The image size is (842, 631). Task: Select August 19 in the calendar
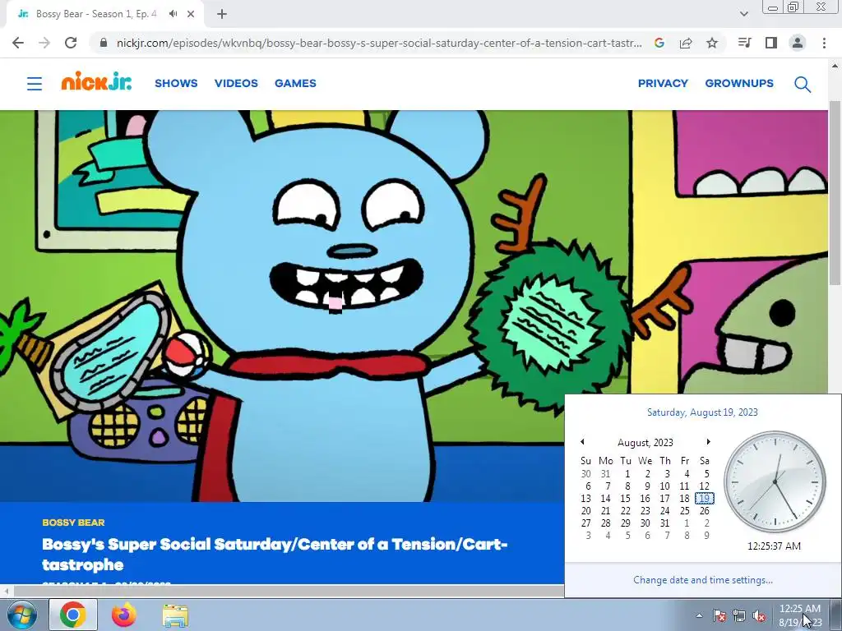704,499
